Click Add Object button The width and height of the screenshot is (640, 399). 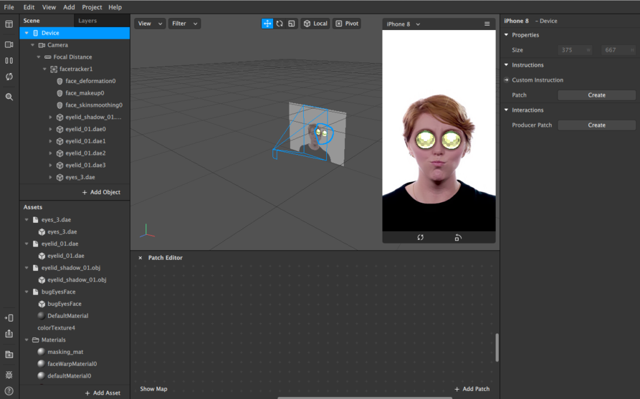[101, 192]
